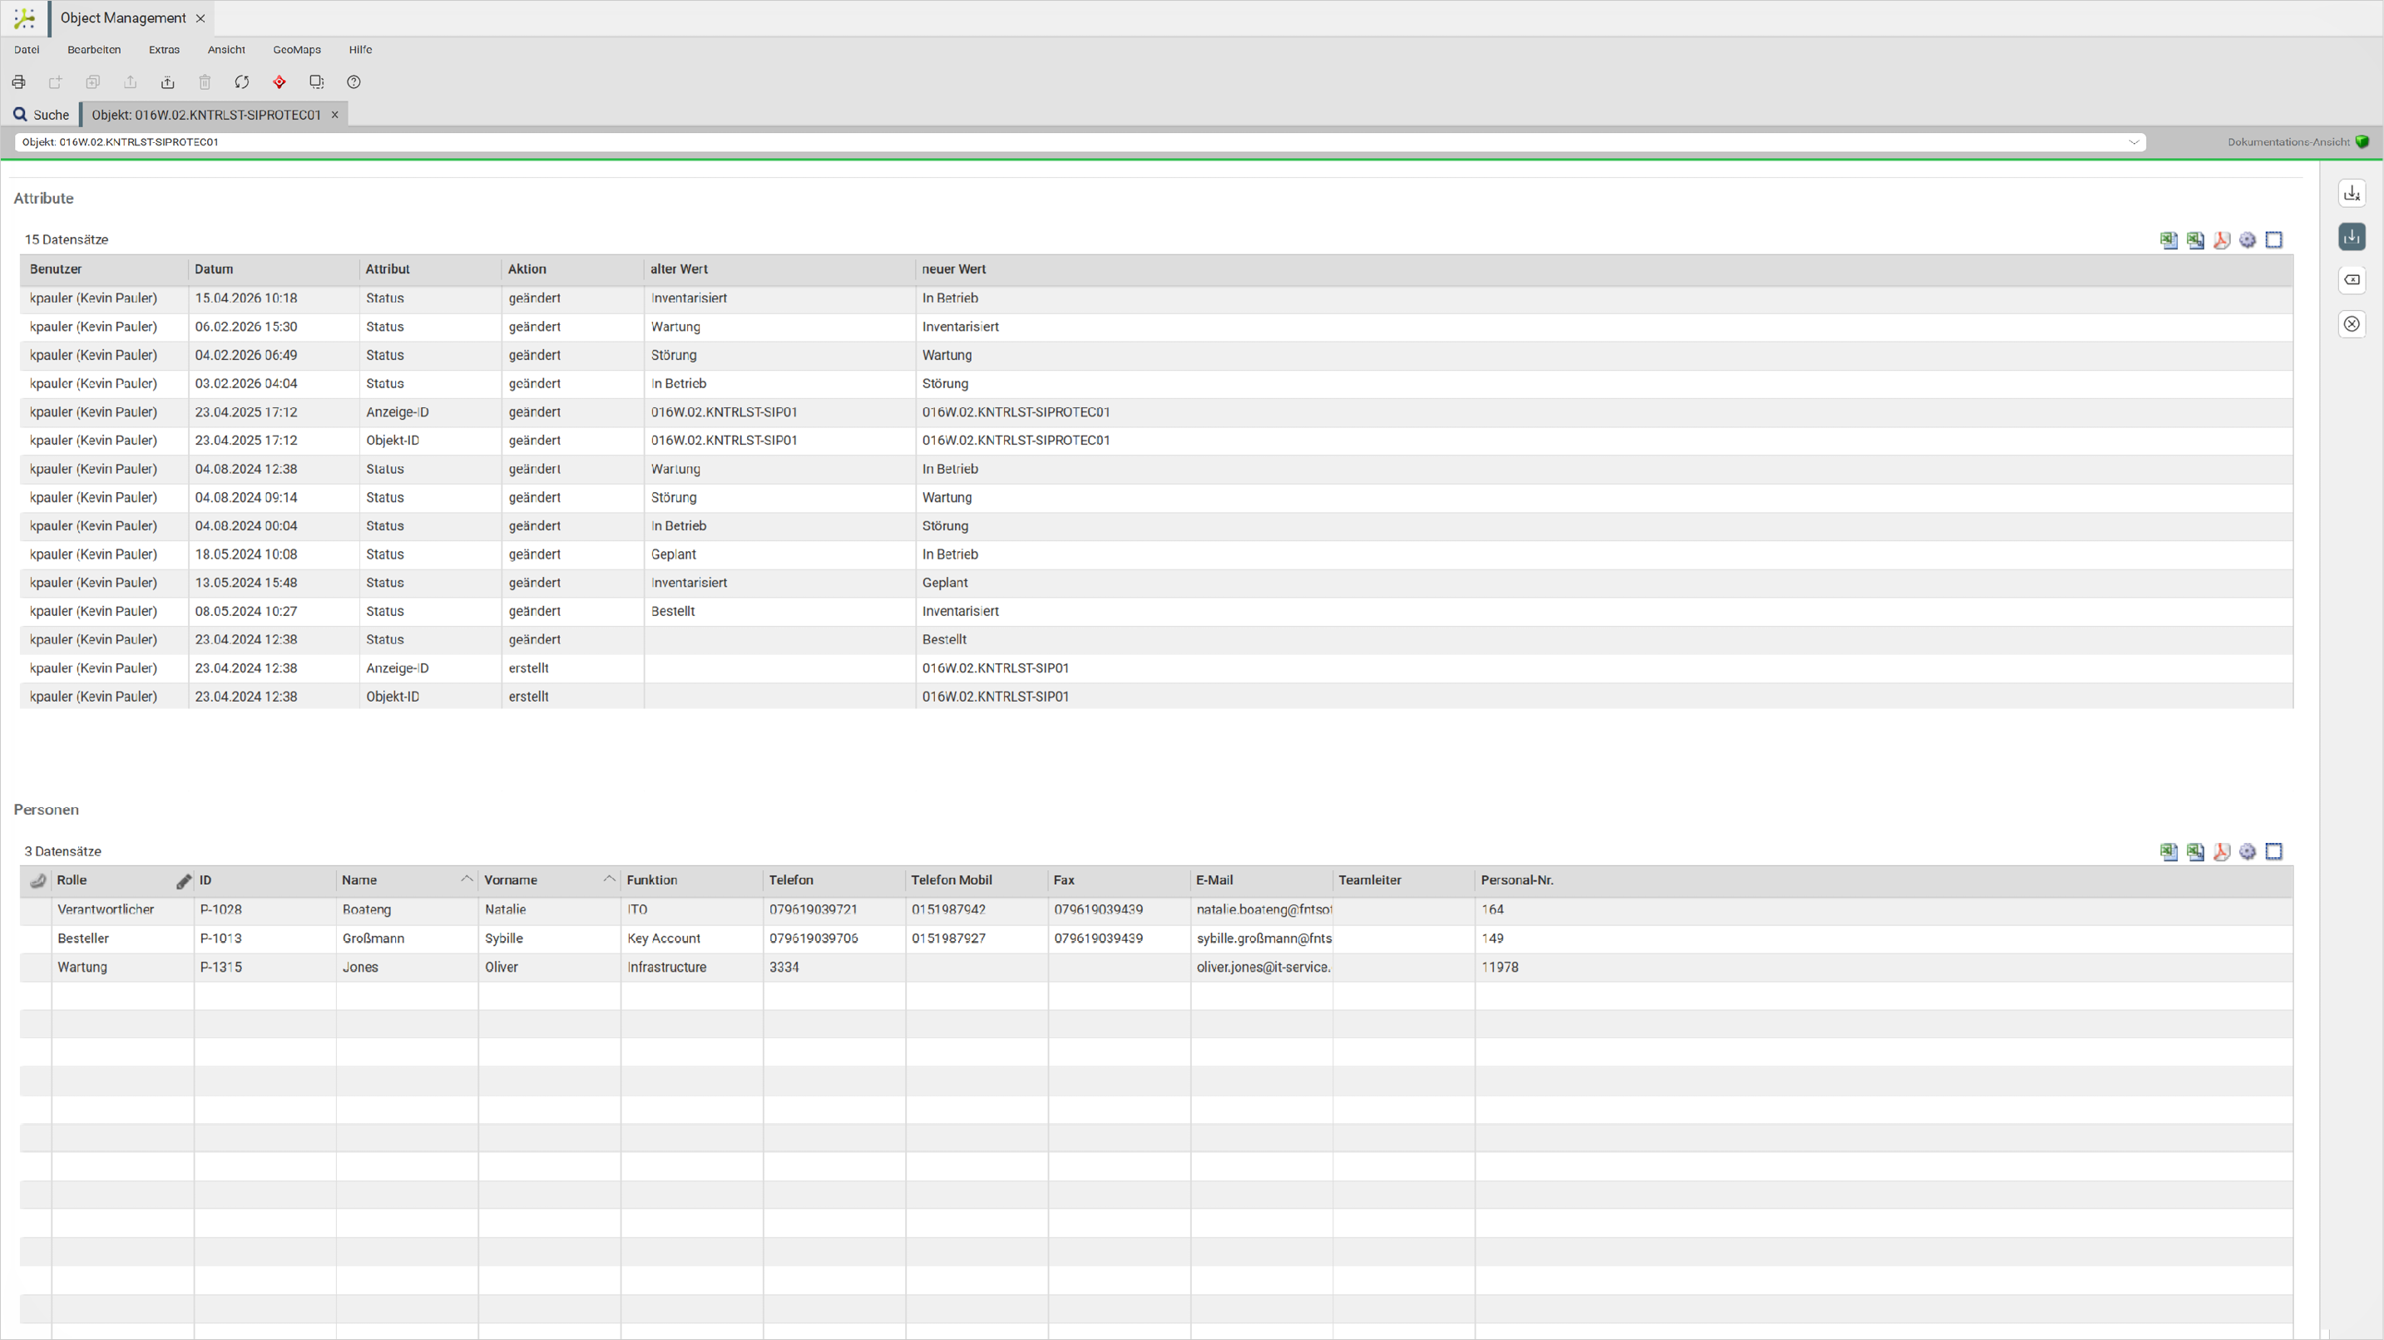Toggle the green Dokumentations-Ansicht indicator
The height and width of the screenshot is (1340, 2384).
click(x=2362, y=142)
